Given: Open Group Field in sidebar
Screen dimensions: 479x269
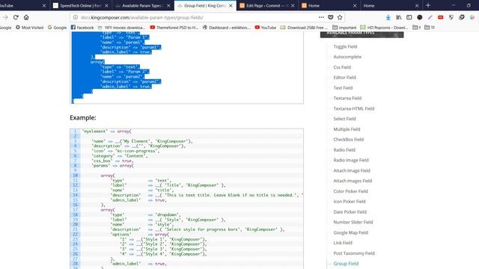Looking at the screenshot, I should pos(346,264).
